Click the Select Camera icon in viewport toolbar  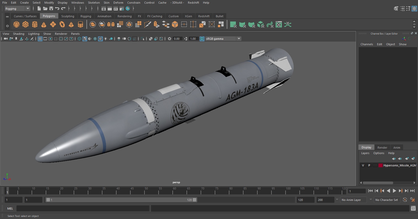6,39
